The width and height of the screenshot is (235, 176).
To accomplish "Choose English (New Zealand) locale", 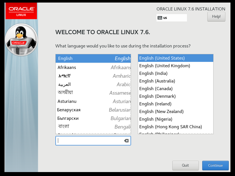I will point(176,112).
